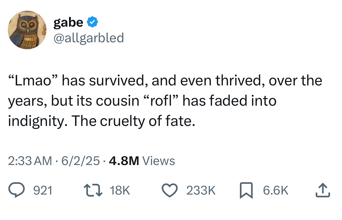Click the 921 replies count
The width and height of the screenshot is (342, 220).
43,190
